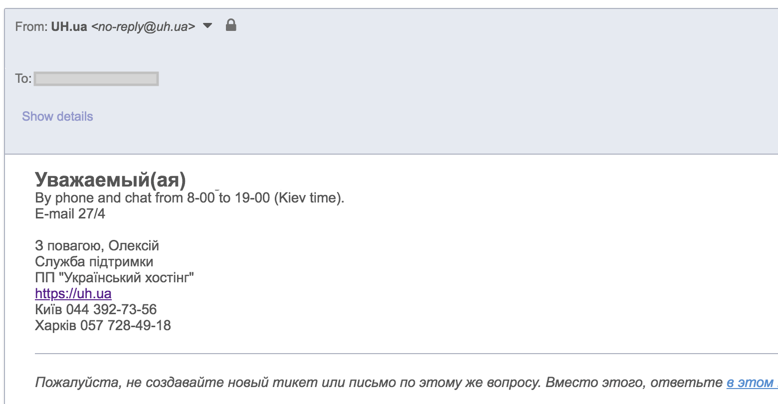This screenshot has width=778, height=404.
Task: Click the 'From:' header label
Action: click(31, 26)
